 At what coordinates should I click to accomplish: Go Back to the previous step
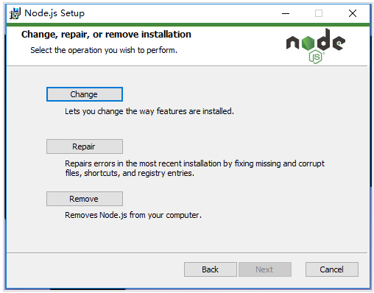(211, 269)
